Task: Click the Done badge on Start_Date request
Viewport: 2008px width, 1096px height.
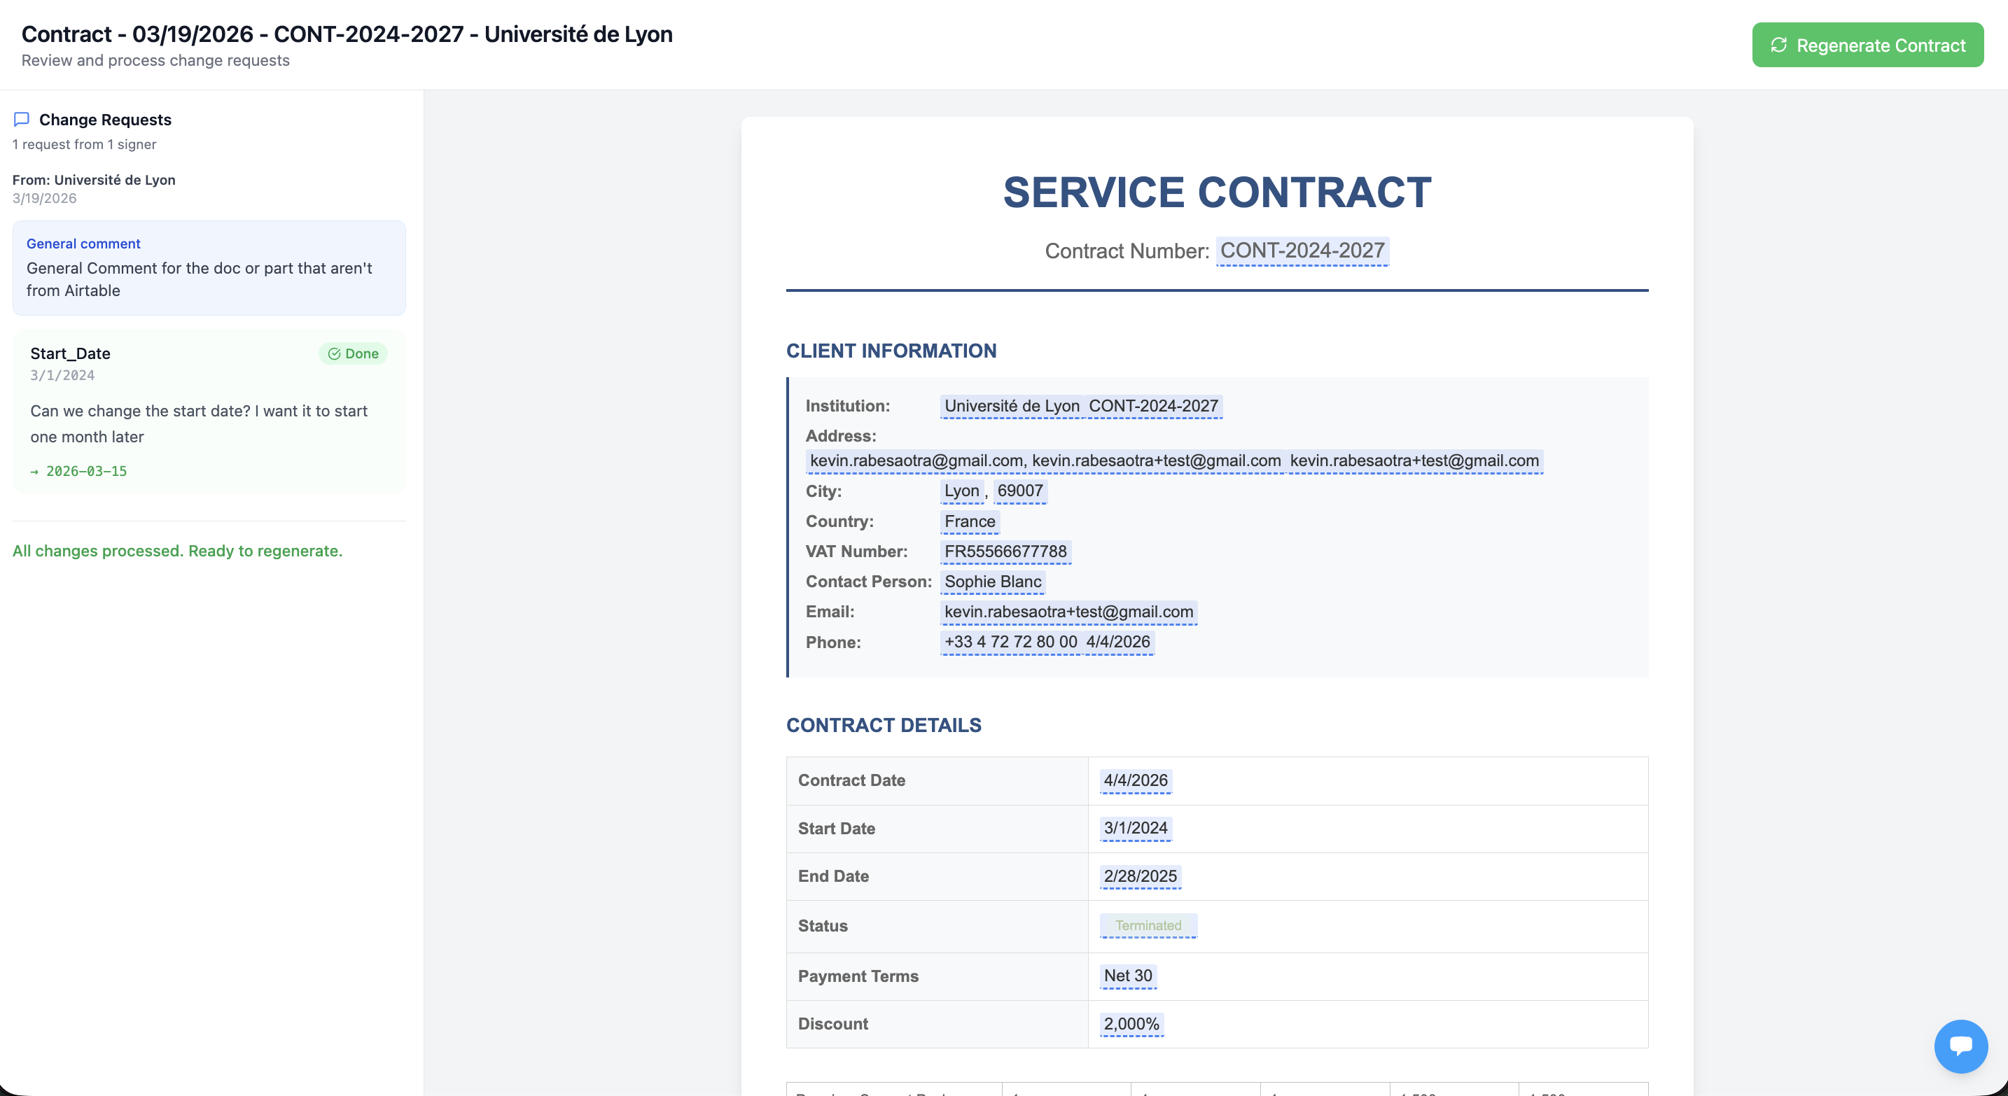Action: pos(353,353)
